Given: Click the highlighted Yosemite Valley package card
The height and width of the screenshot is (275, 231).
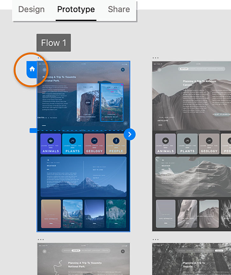Looking at the screenshot, I should tap(112, 102).
